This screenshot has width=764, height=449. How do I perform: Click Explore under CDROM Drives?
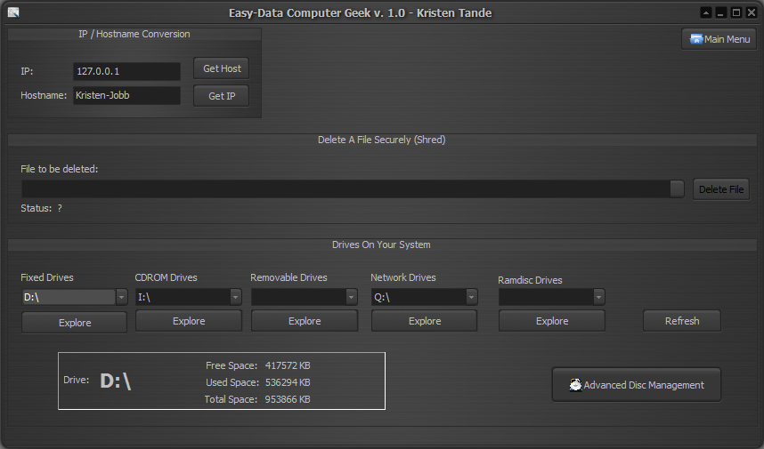(x=188, y=321)
